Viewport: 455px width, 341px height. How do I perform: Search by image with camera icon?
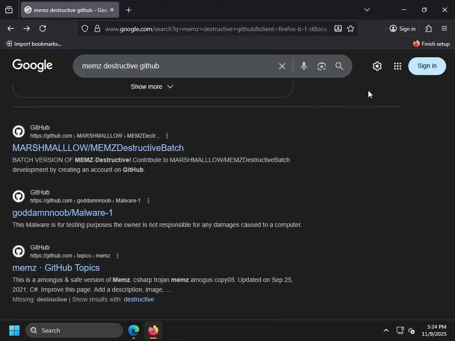click(322, 66)
